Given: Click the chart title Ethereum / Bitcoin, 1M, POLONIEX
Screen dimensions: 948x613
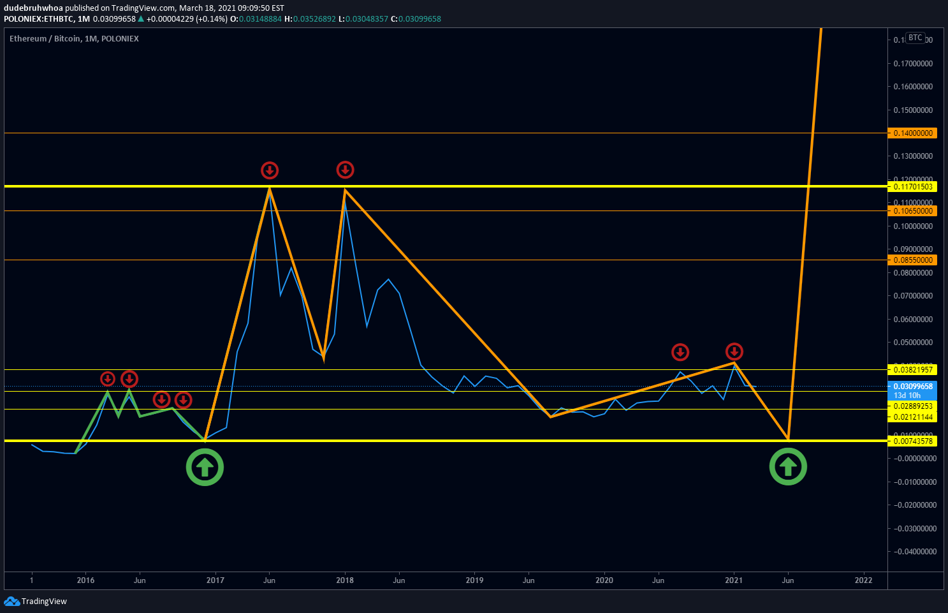Looking at the screenshot, I should click(74, 39).
